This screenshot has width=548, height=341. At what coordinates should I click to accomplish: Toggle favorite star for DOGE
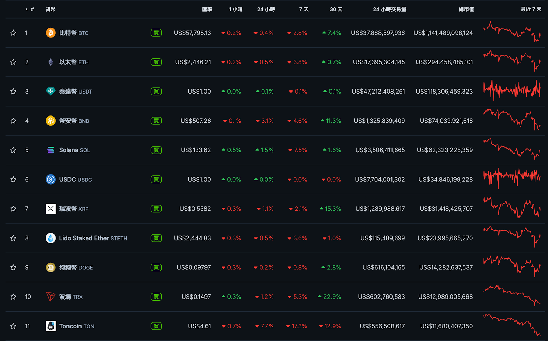click(x=13, y=267)
